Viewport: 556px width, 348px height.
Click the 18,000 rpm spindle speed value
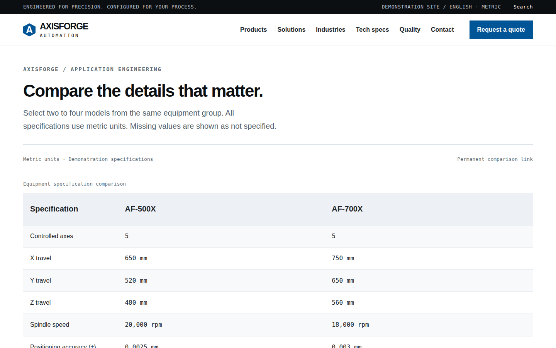pos(350,325)
